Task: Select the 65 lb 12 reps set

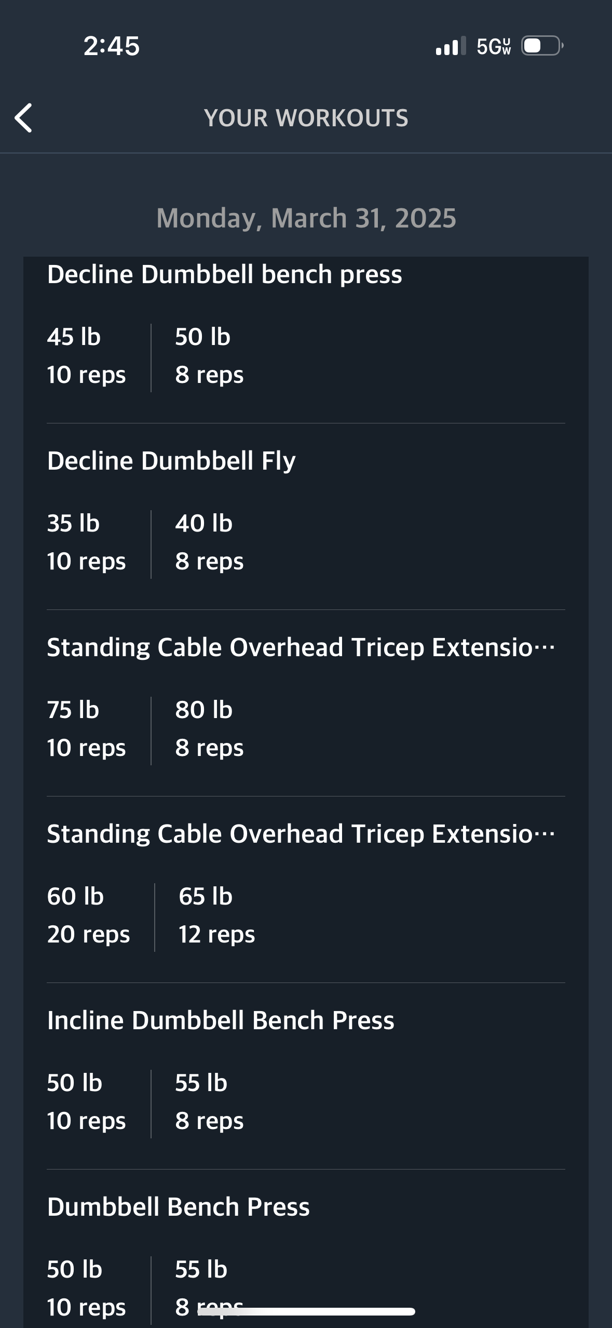Action: [x=217, y=915]
